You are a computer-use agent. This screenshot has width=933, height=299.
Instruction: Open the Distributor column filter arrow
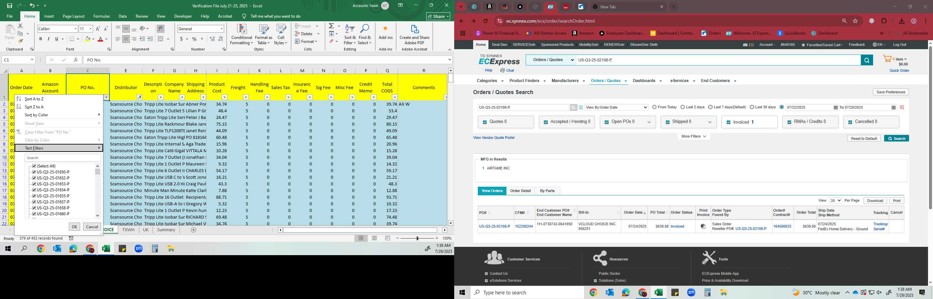139,97
